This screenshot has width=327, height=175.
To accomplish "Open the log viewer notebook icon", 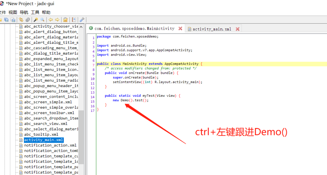I will [x=74, y=20].
